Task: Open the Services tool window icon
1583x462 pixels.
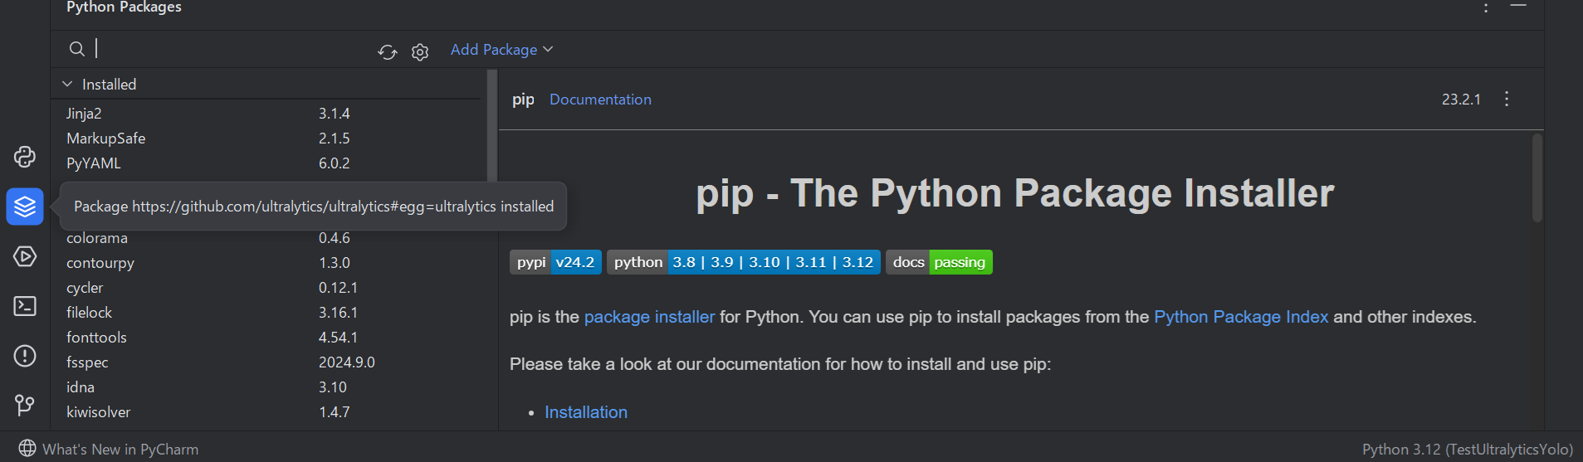Action: (x=25, y=256)
